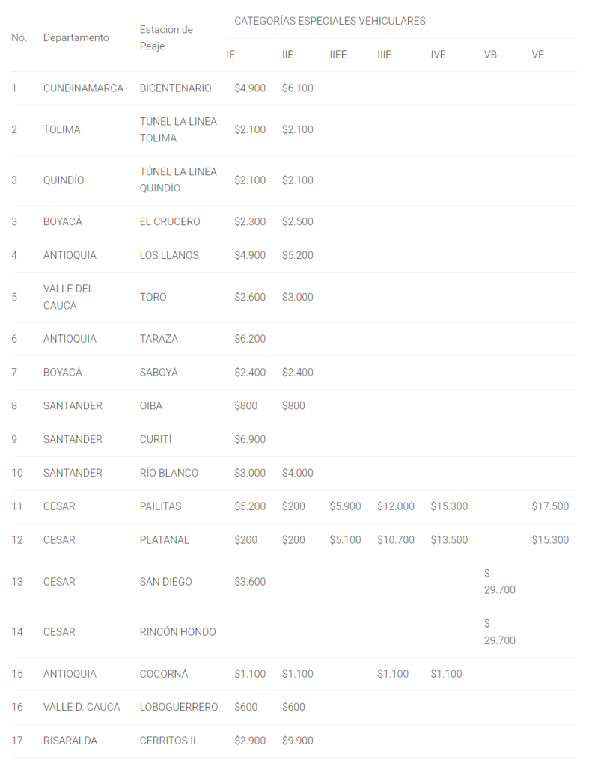
Task: Click the $17.500 VE value for PAILITAS
Action: point(550,506)
